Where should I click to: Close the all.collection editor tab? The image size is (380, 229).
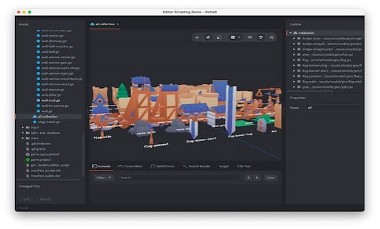118,24
